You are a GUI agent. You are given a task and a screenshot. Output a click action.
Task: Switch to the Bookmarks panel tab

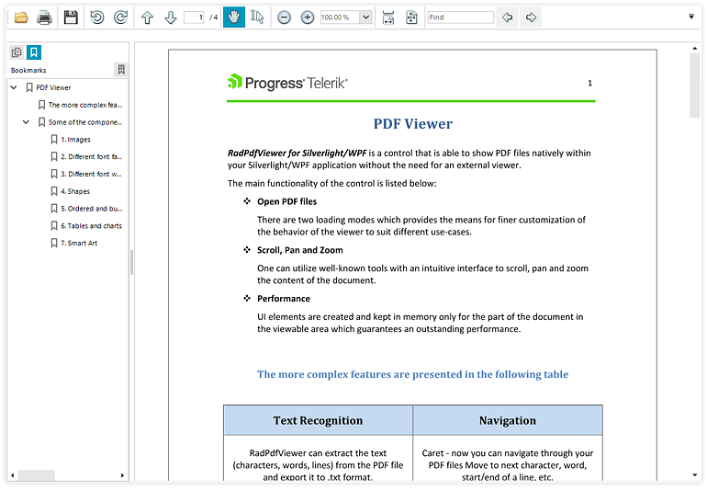click(34, 52)
